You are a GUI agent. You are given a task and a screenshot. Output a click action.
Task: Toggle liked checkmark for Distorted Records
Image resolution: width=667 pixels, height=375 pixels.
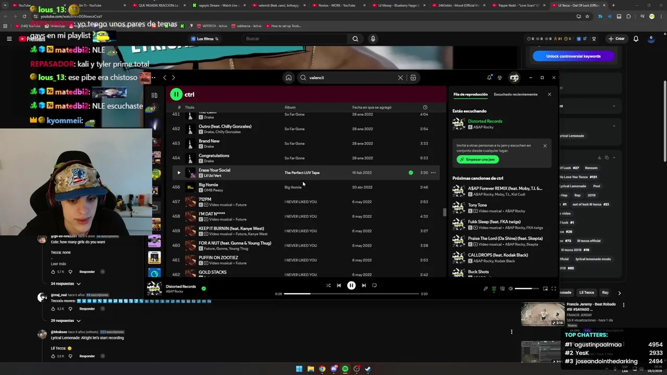point(204,288)
